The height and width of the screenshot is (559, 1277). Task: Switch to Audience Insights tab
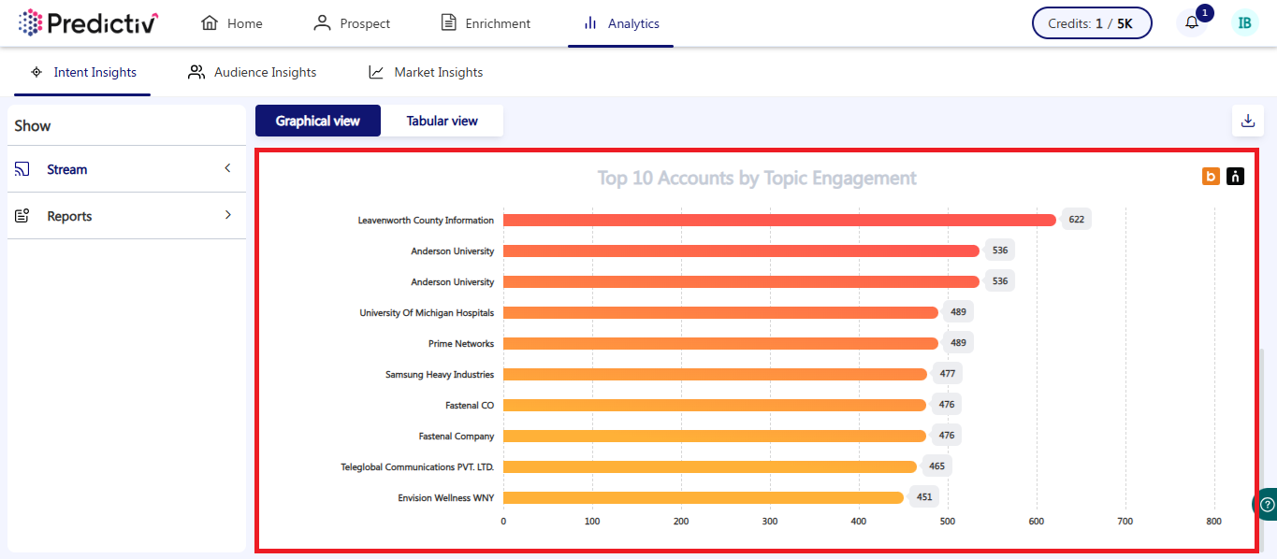[x=253, y=72]
